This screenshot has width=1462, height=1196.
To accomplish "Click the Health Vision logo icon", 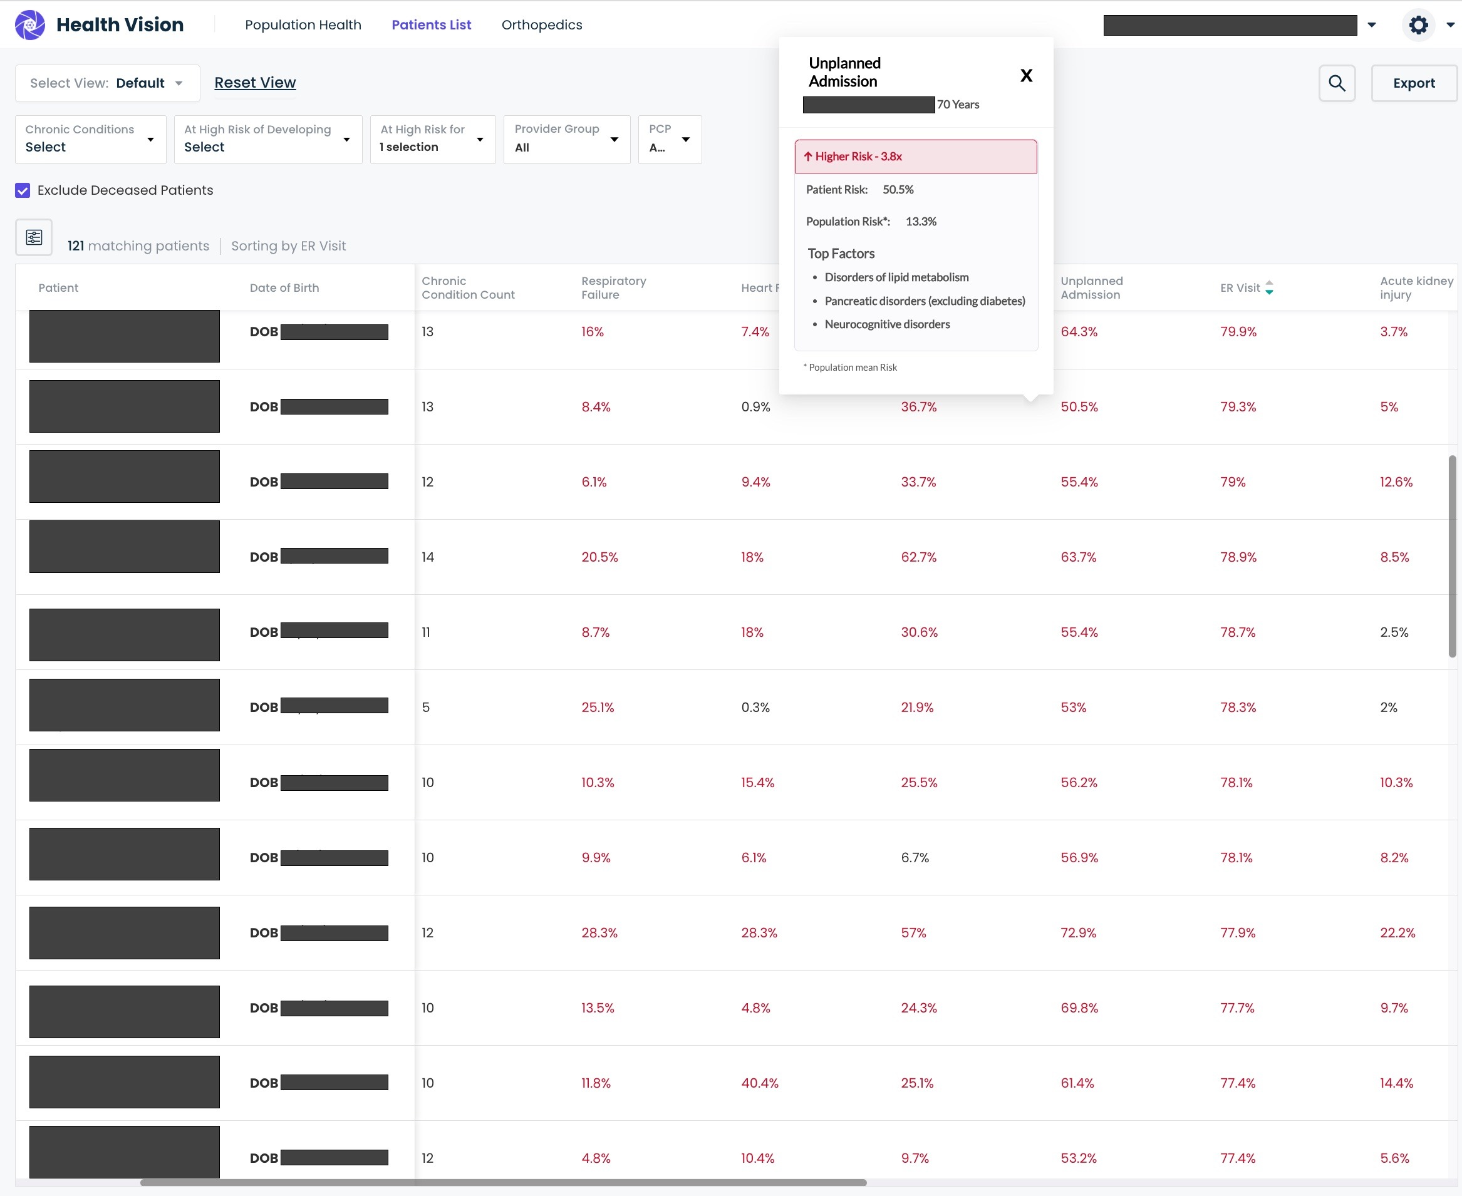I will [29, 25].
